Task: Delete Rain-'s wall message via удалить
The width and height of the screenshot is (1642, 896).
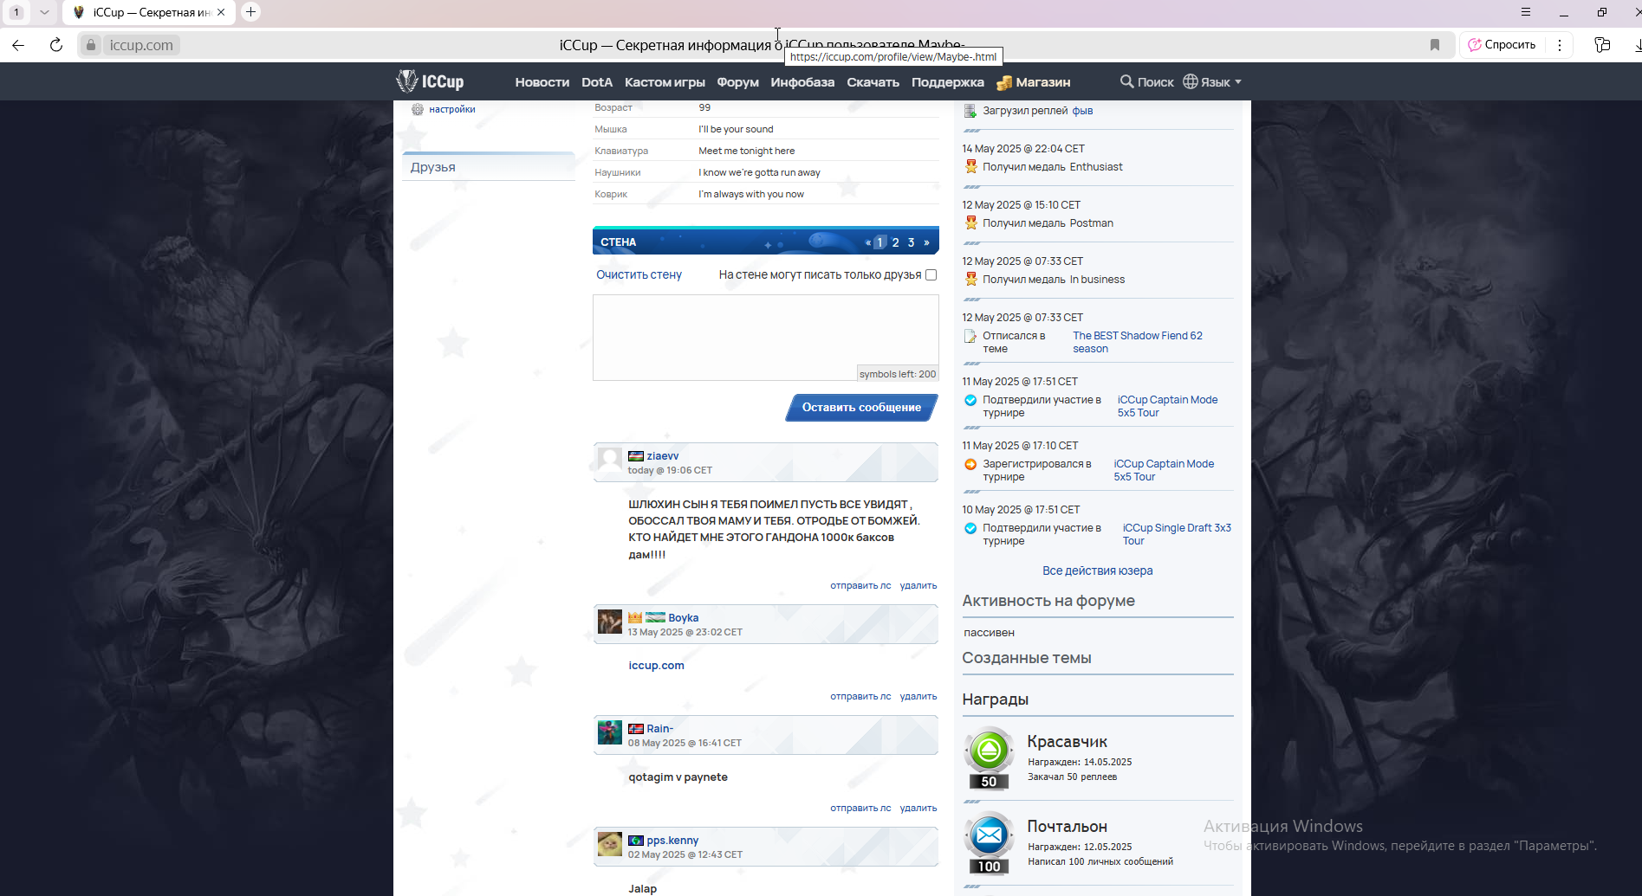Action: click(918, 809)
